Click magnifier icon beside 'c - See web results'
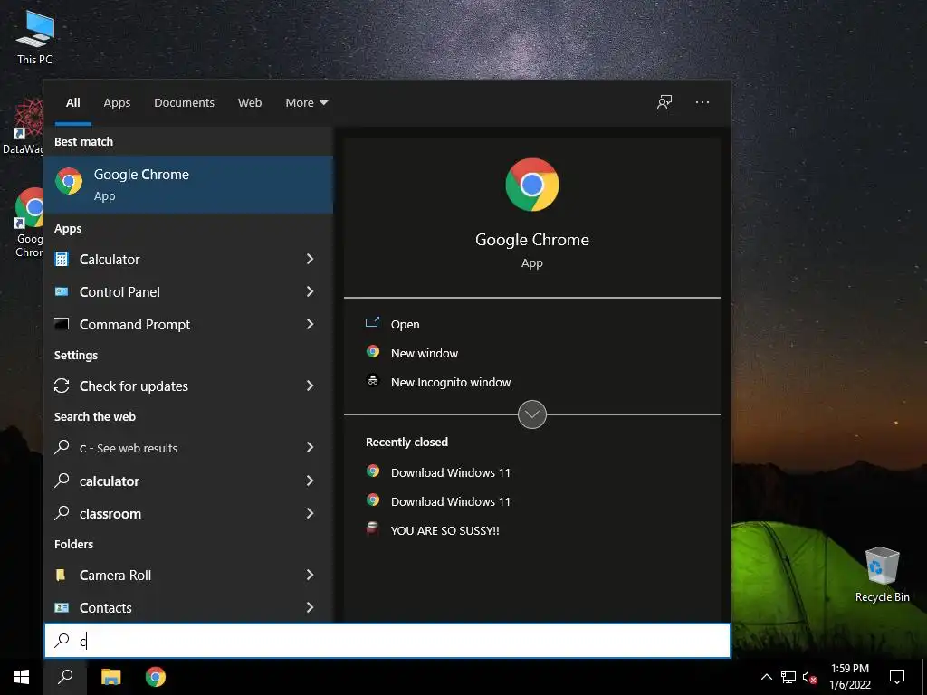This screenshot has height=695, width=927. click(62, 447)
